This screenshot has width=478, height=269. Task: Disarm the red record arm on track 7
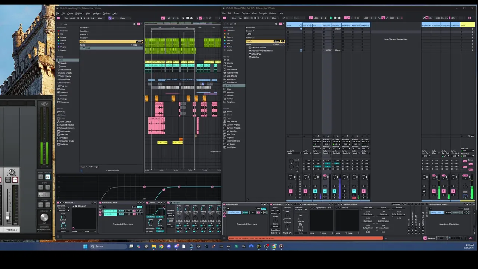pos(354,198)
